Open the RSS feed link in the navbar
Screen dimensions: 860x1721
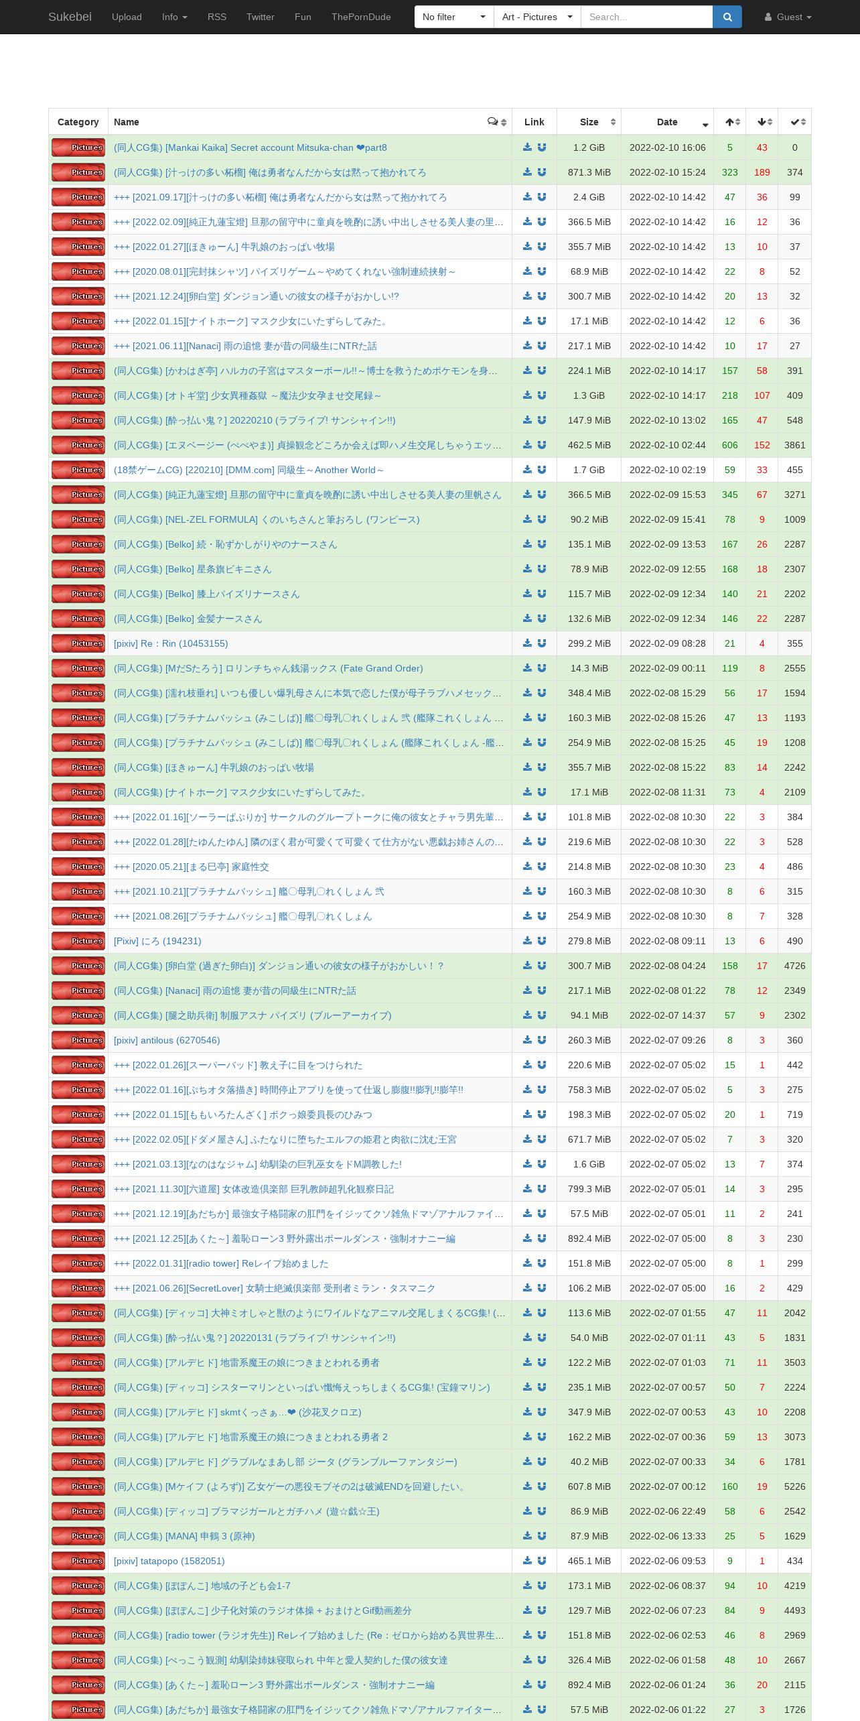click(x=217, y=17)
